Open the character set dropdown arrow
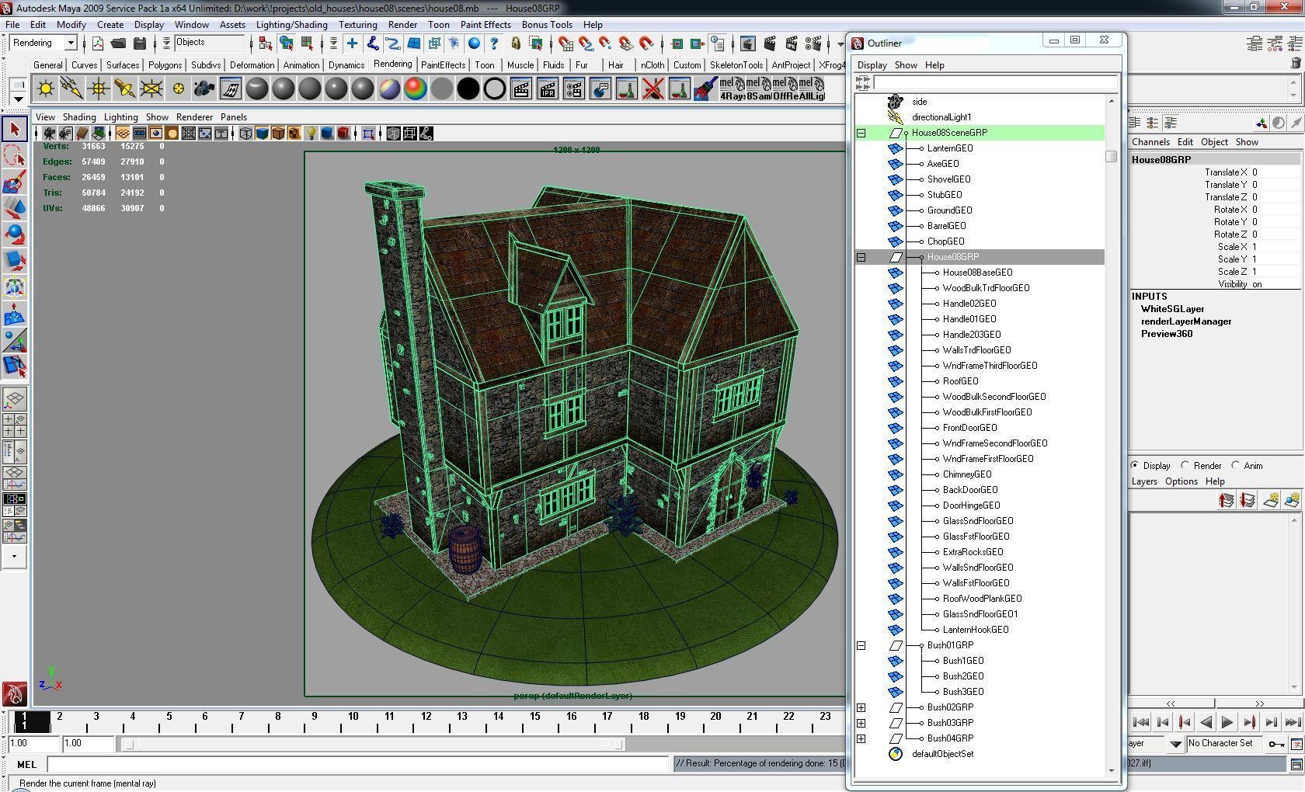 1175,744
